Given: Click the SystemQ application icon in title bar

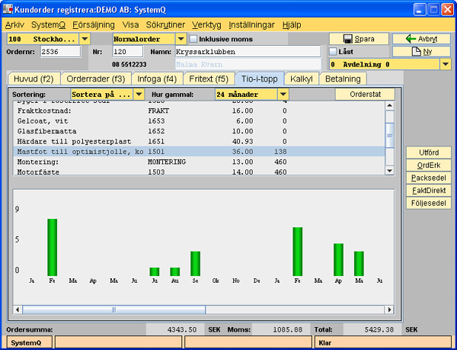Looking at the screenshot, I should (x=8, y=9).
